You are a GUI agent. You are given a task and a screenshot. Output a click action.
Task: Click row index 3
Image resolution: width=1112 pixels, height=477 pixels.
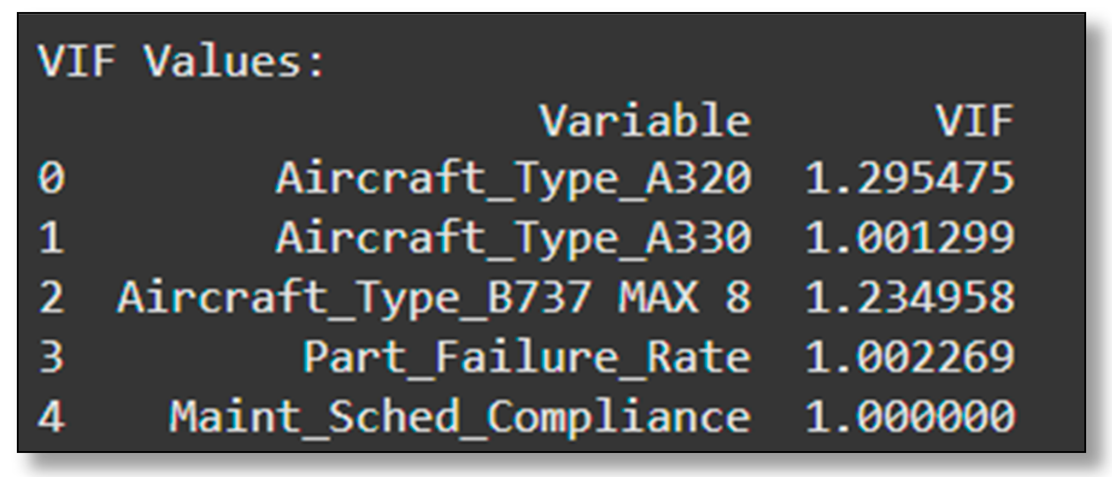(x=51, y=357)
